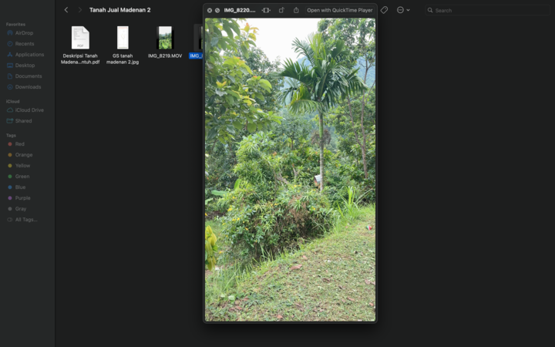Filter by Orange tag
Screen dimensions: 555x347
tap(24, 155)
